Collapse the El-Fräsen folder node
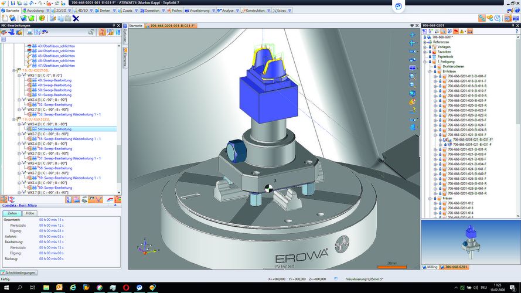Viewport: 521px width, 293px height. pos(430,71)
